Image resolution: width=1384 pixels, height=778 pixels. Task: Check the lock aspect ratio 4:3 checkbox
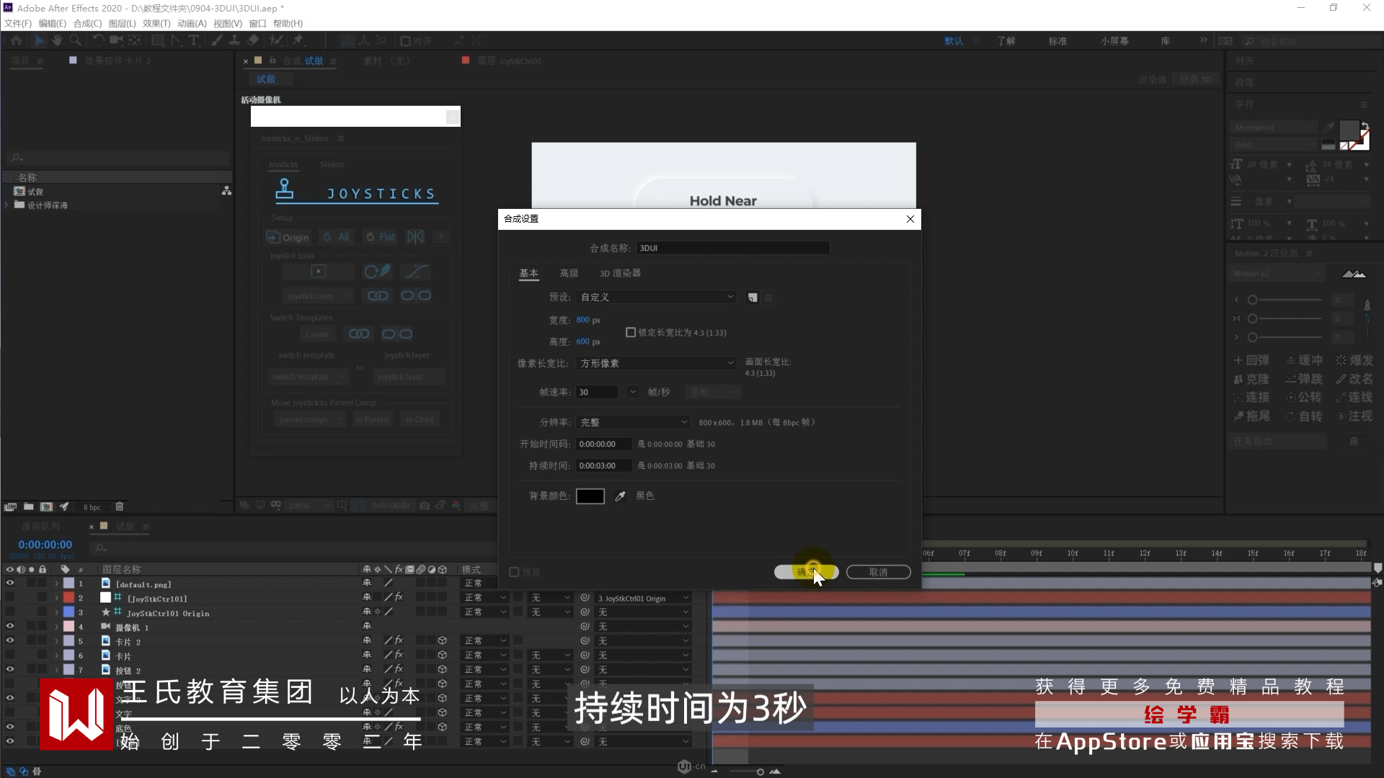pyautogui.click(x=631, y=333)
